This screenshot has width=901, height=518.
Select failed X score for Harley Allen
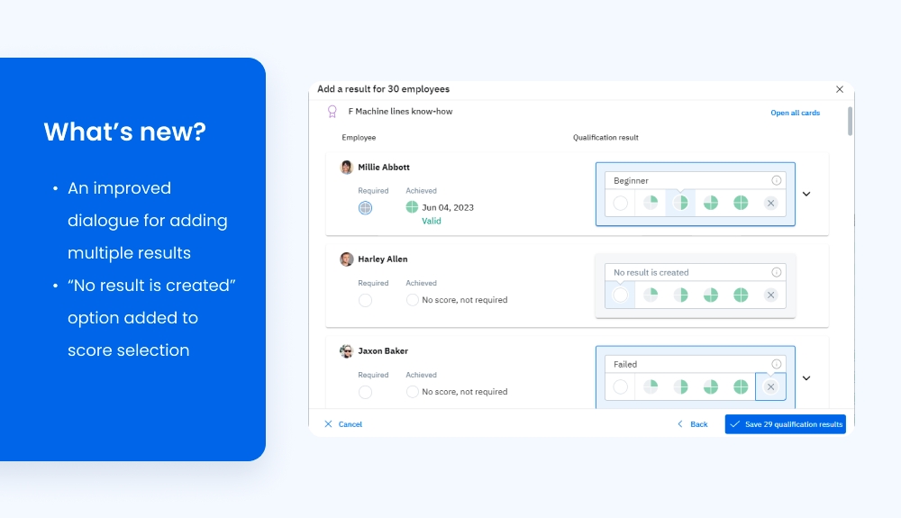[770, 295]
